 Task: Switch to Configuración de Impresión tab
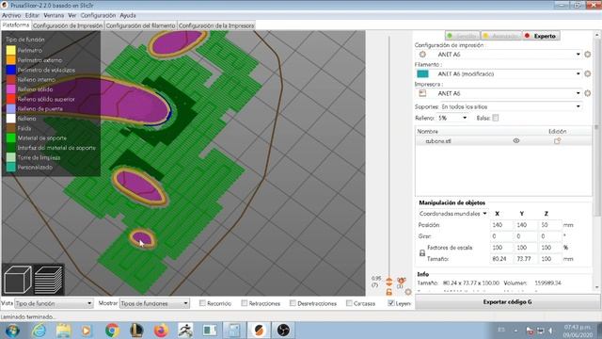[x=68, y=25]
